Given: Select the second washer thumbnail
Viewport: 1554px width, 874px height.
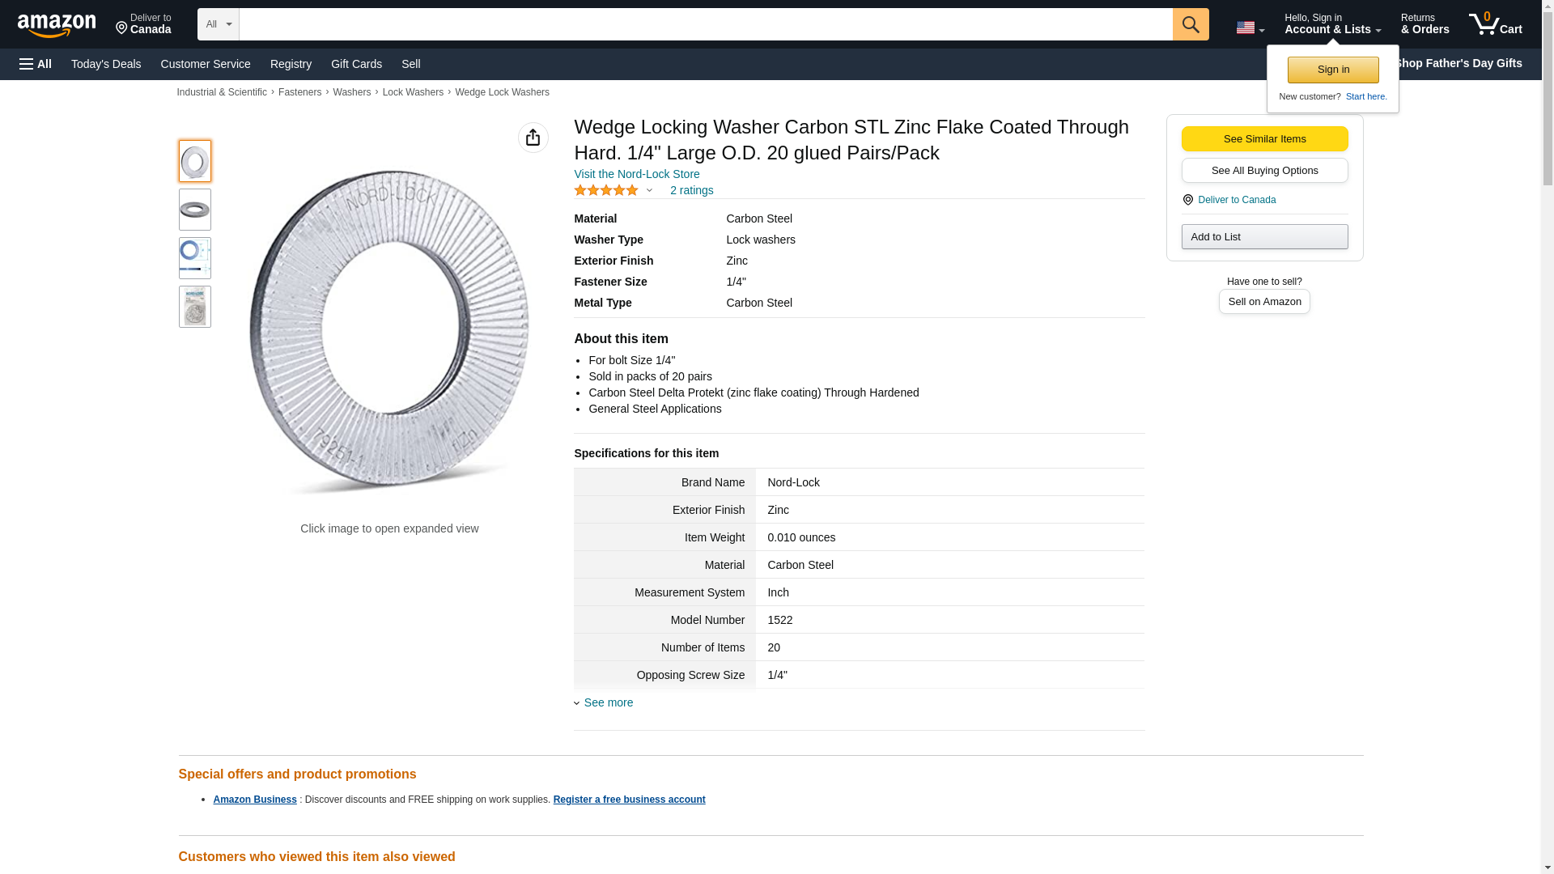Looking at the screenshot, I should [x=194, y=210].
